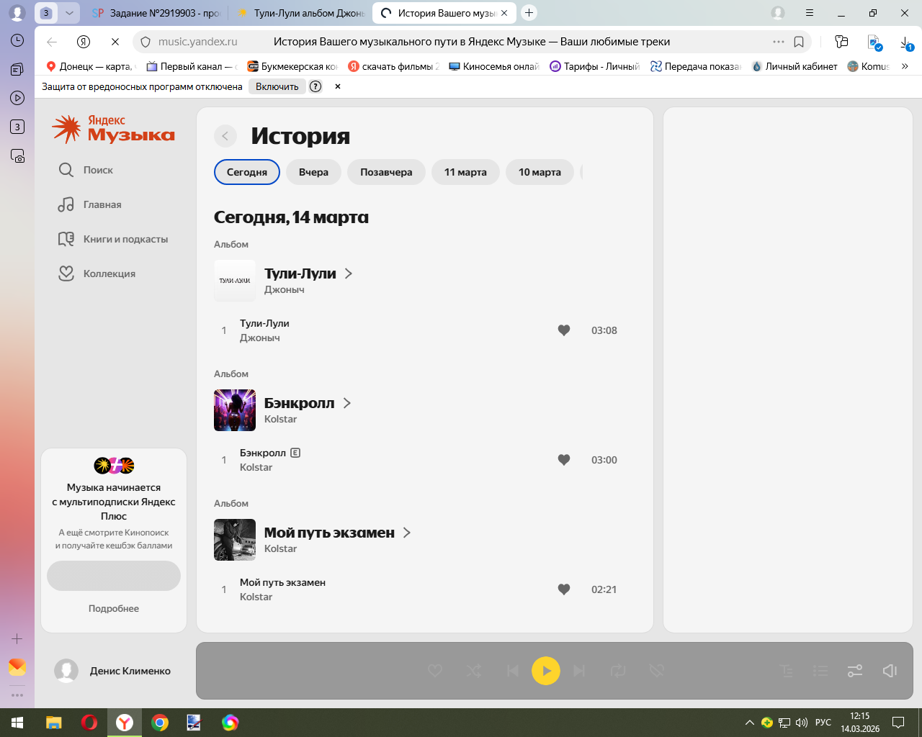
Task: Toggle like on Тули-Лули track
Action: pyautogui.click(x=564, y=330)
